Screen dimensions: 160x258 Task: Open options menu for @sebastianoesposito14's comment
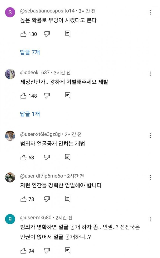click(x=150, y=12)
